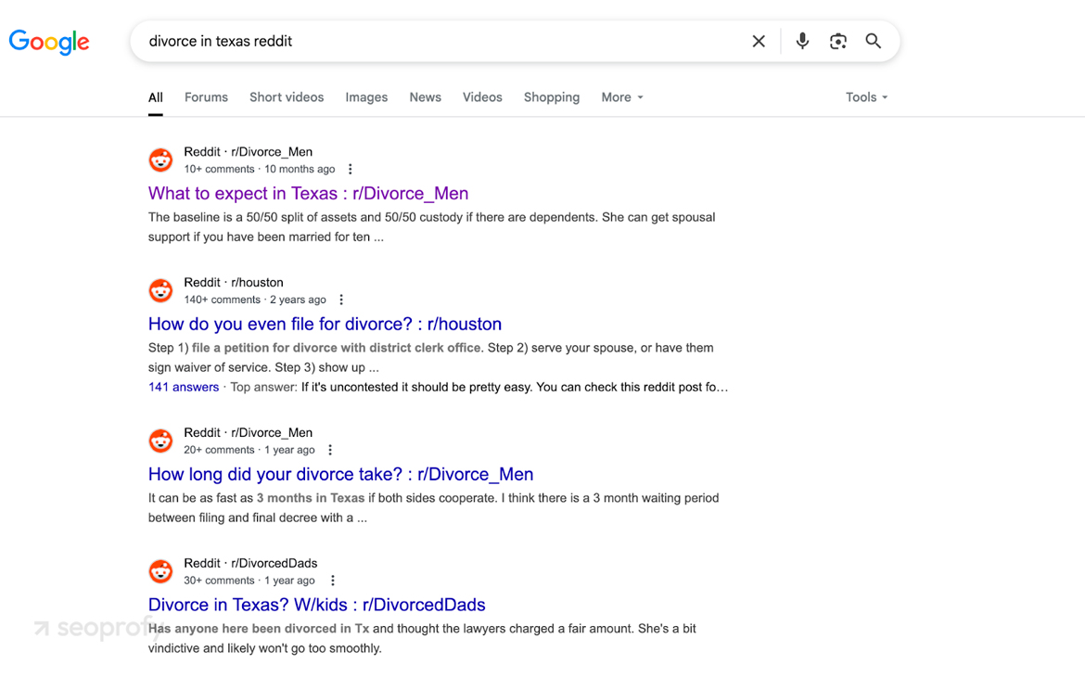Open 'Divorce in Texas? W/kids' result
Viewport: 1085px width, 677px height.
point(317,605)
